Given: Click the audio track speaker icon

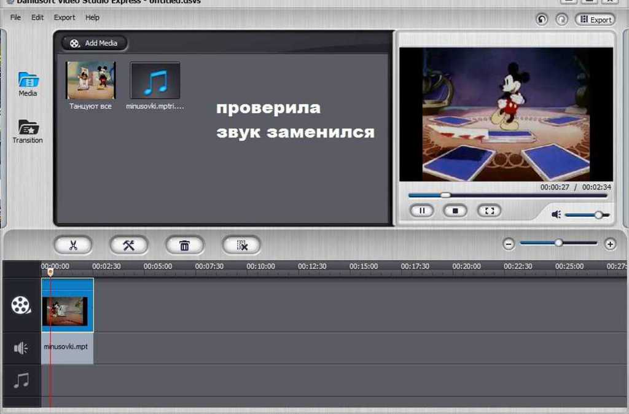Looking at the screenshot, I should (x=20, y=348).
